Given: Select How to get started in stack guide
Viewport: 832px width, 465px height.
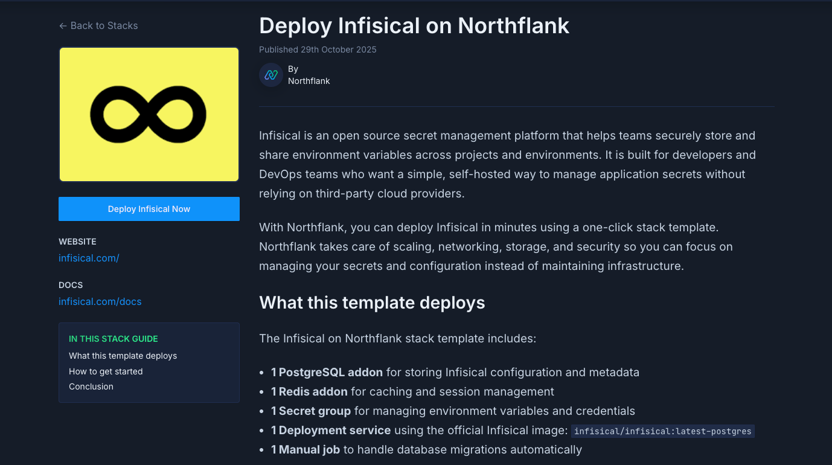Looking at the screenshot, I should point(106,371).
